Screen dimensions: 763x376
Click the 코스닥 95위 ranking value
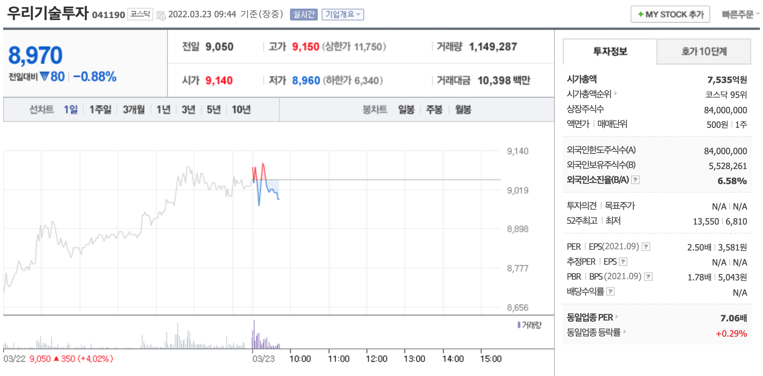pyautogui.click(x=726, y=95)
